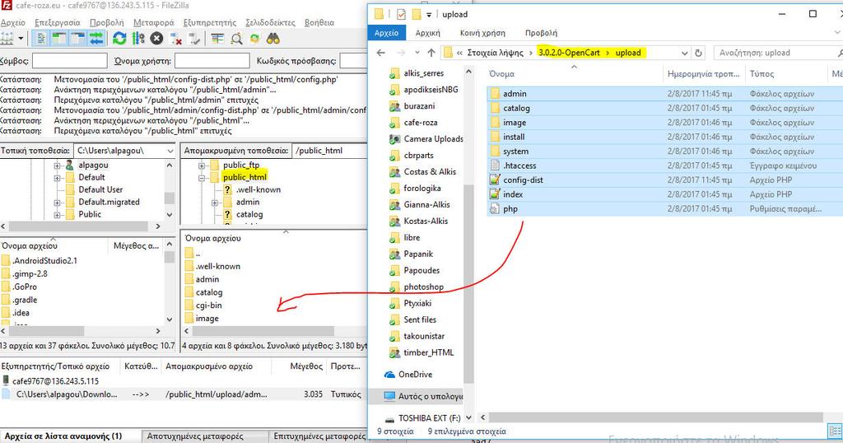
Task: Click Explorer details view icon in status bar
Action: (x=835, y=431)
